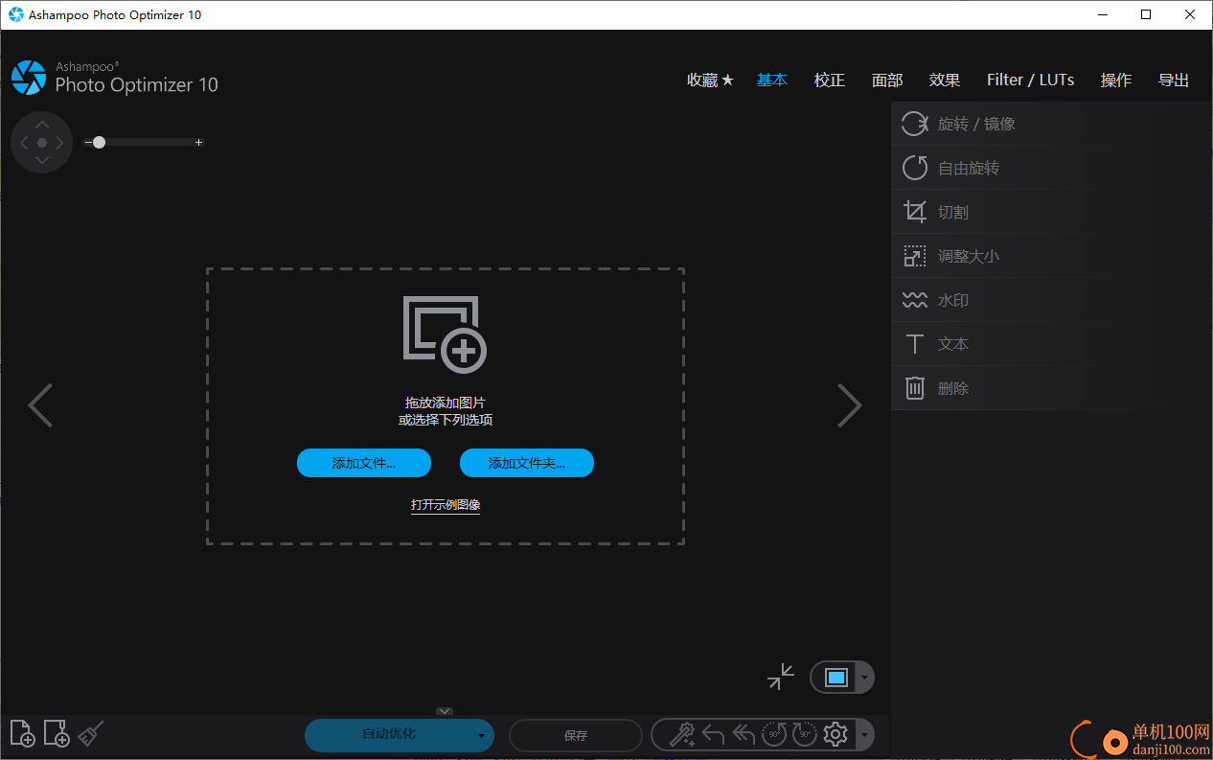
Task: Click the zoom slider handle
Action: [x=99, y=142]
